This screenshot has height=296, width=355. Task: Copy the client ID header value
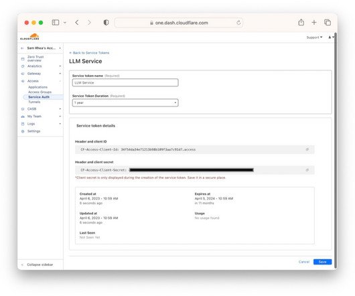point(307,149)
